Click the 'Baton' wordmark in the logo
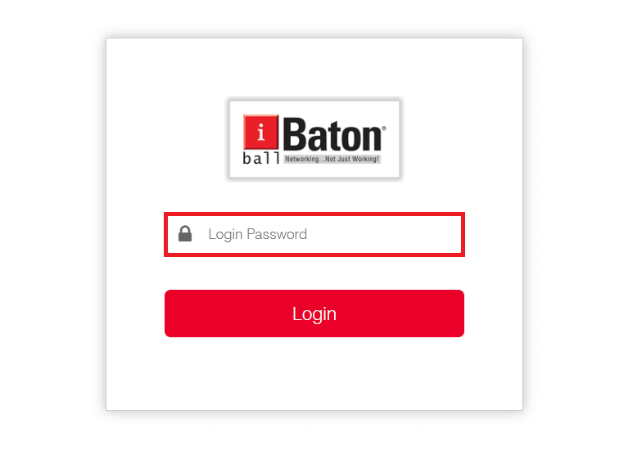 [332, 135]
